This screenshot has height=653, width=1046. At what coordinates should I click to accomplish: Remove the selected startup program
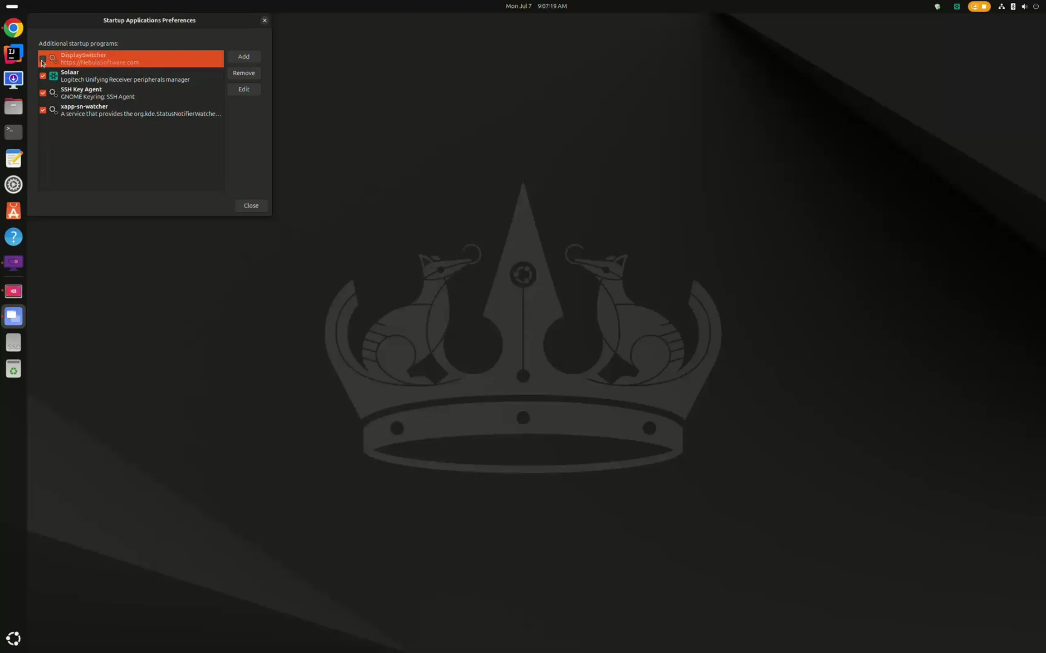pos(244,73)
